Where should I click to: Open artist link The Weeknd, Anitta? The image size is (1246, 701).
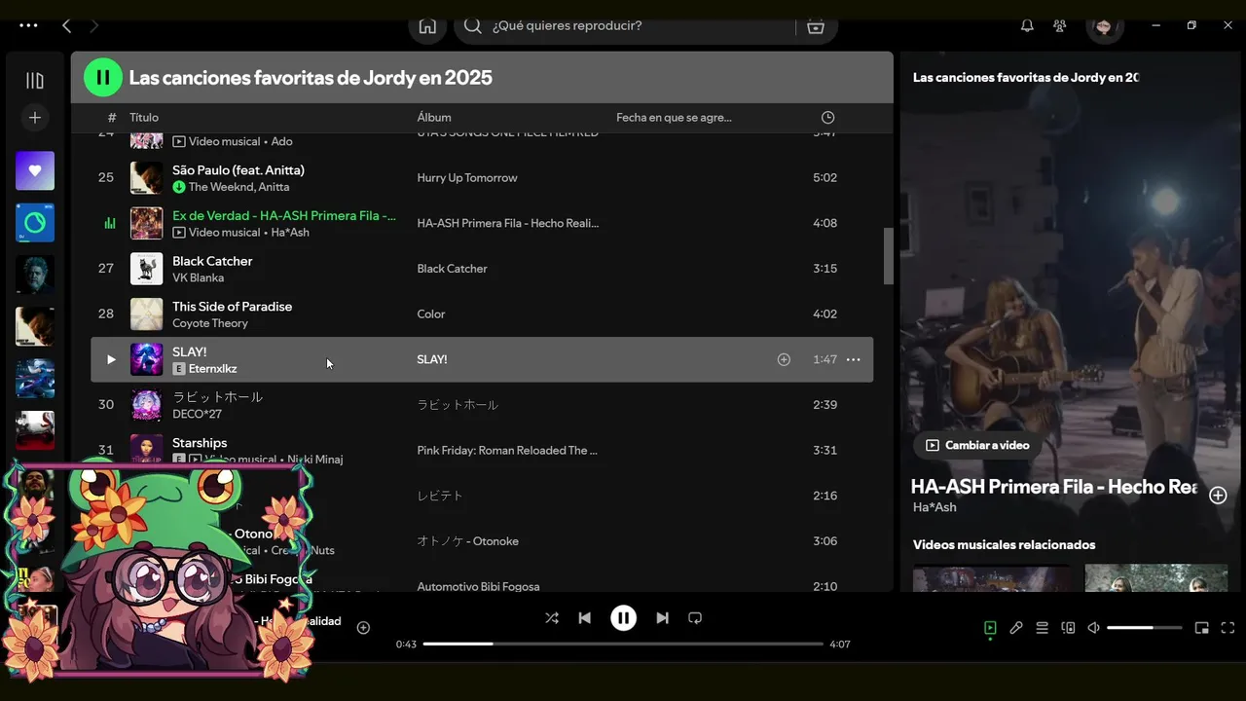(x=238, y=187)
